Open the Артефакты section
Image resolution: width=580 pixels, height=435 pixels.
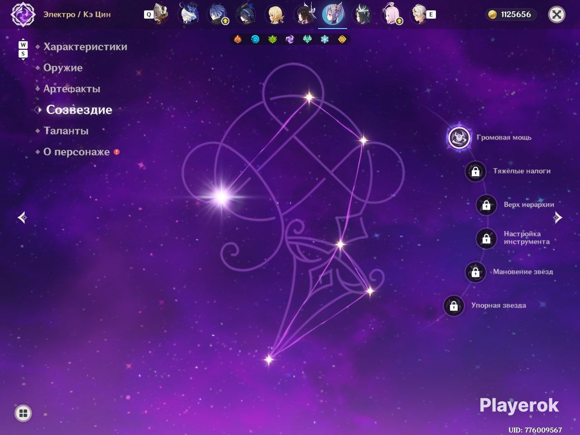[x=72, y=89]
